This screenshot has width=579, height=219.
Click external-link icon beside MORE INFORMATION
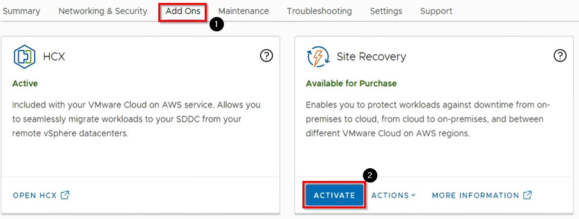(x=528, y=196)
